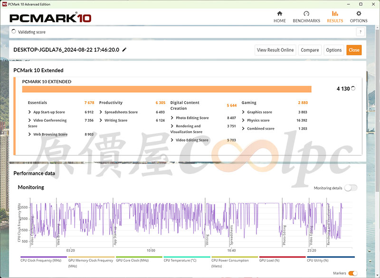Select CPU Utility legend swatch
The image size is (380, 278).
[331, 257]
